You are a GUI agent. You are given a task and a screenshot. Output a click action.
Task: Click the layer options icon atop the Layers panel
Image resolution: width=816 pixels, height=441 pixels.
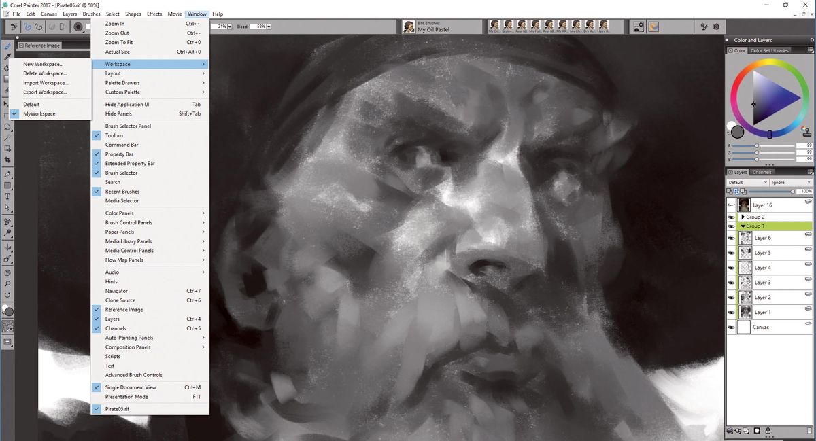[x=811, y=172]
